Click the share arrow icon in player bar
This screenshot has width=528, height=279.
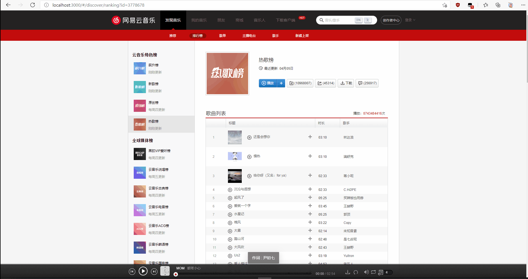(x=356, y=272)
